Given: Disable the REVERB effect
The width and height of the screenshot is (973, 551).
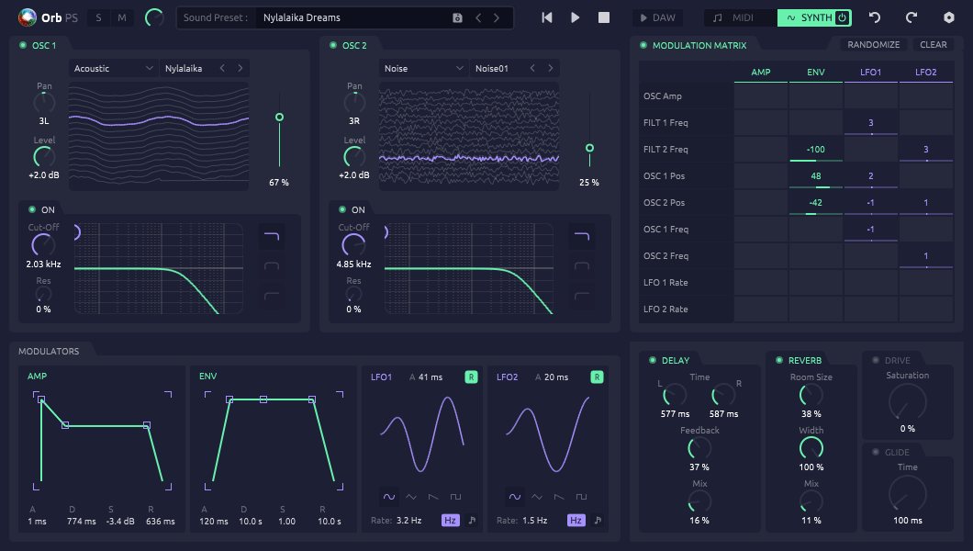Looking at the screenshot, I should pyautogui.click(x=779, y=360).
